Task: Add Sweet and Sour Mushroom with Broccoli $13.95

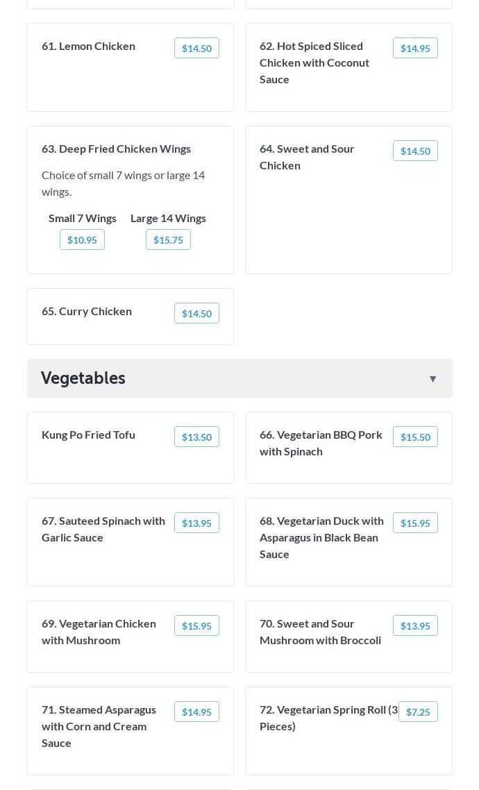Action: [414, 625]
